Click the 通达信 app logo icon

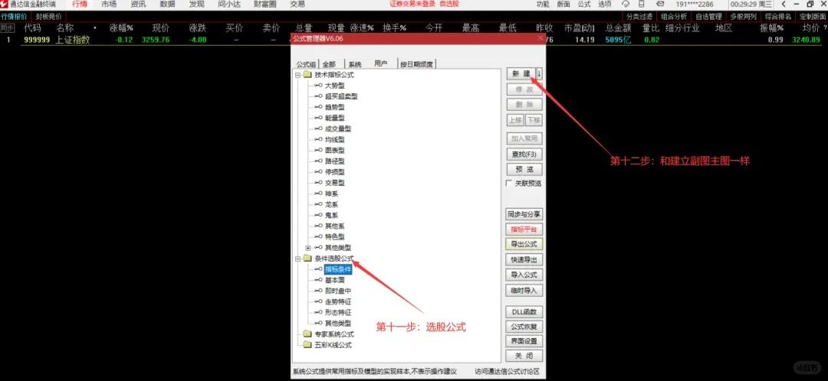click(5, 5)
